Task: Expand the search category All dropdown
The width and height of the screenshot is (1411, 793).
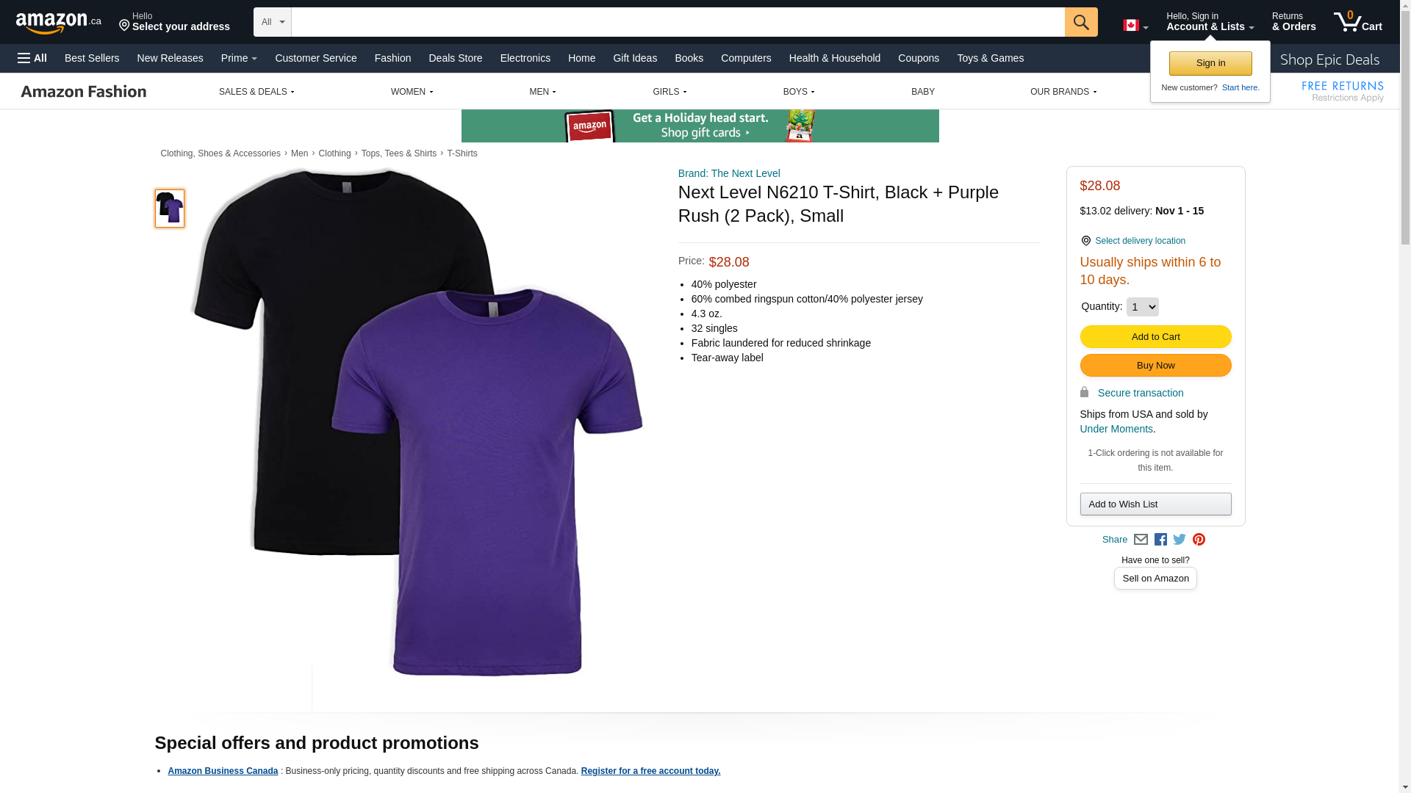Action: (x=272, y=22)
